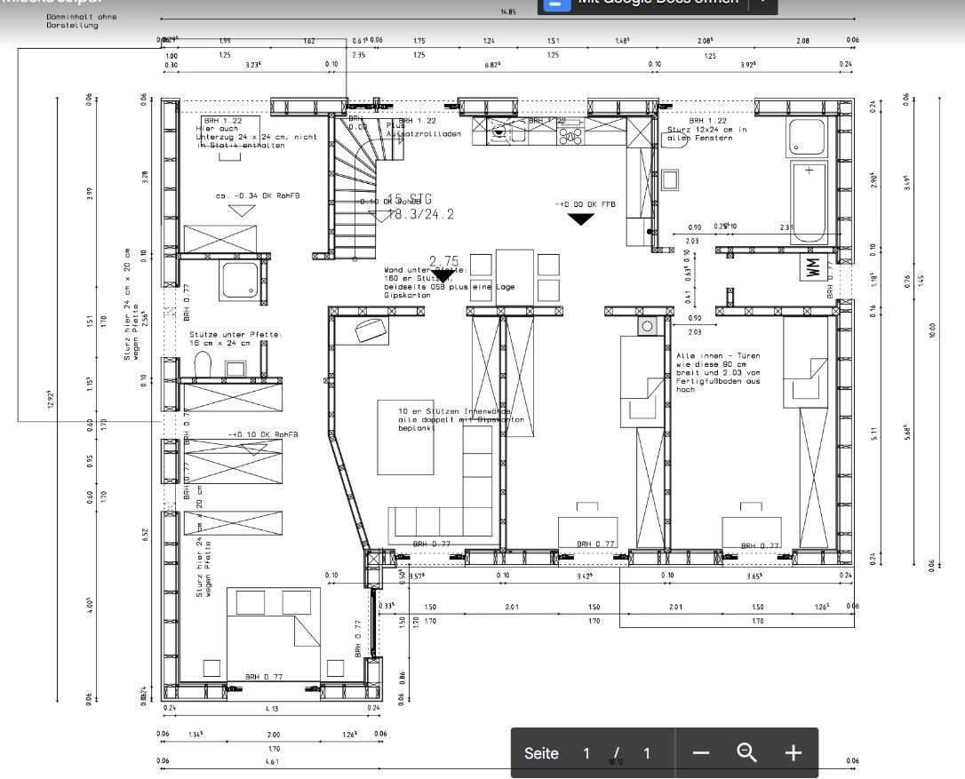Reset zoom with the magnifier icon
Viewport: 965px width, 779px height.
coord(747,753)
